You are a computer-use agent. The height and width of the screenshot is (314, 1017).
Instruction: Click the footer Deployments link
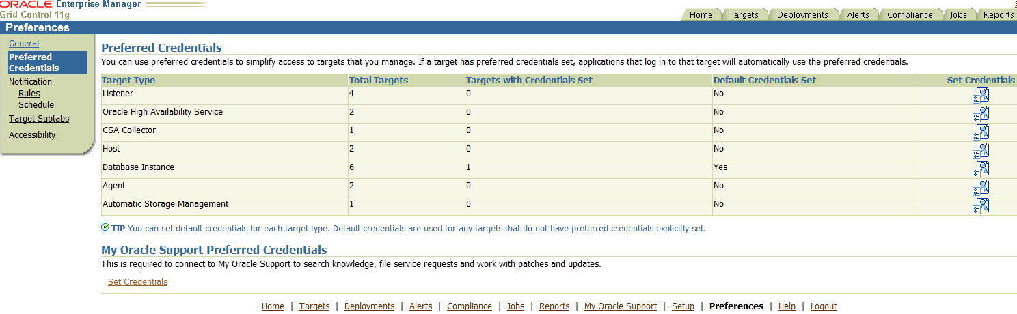tap(370, 306)
